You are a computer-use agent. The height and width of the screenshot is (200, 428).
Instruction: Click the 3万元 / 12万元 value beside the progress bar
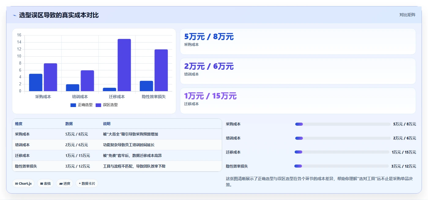pyautogui.click(x=404, y=166)
